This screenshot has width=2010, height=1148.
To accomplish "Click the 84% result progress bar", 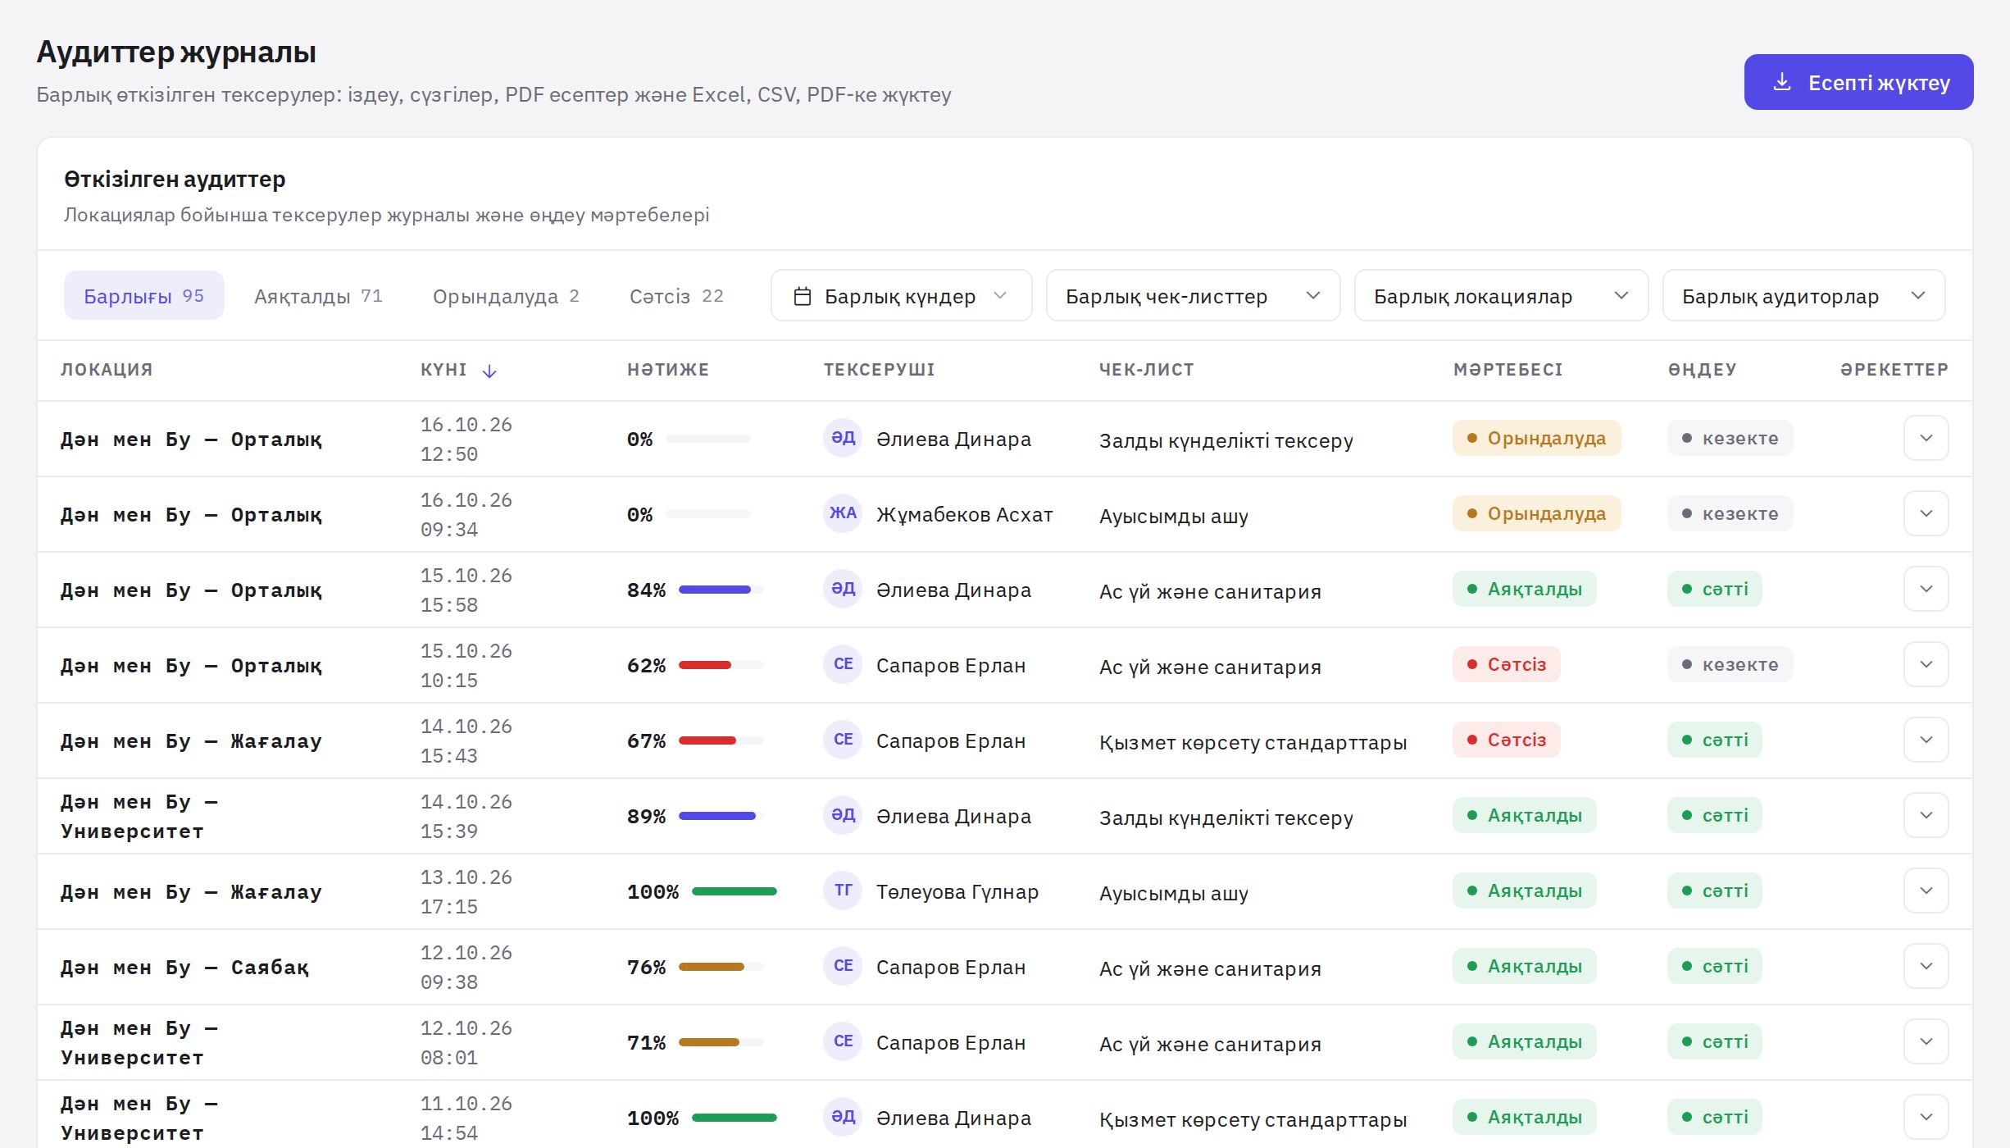I will pyautogui.click(x=721, y=590).
